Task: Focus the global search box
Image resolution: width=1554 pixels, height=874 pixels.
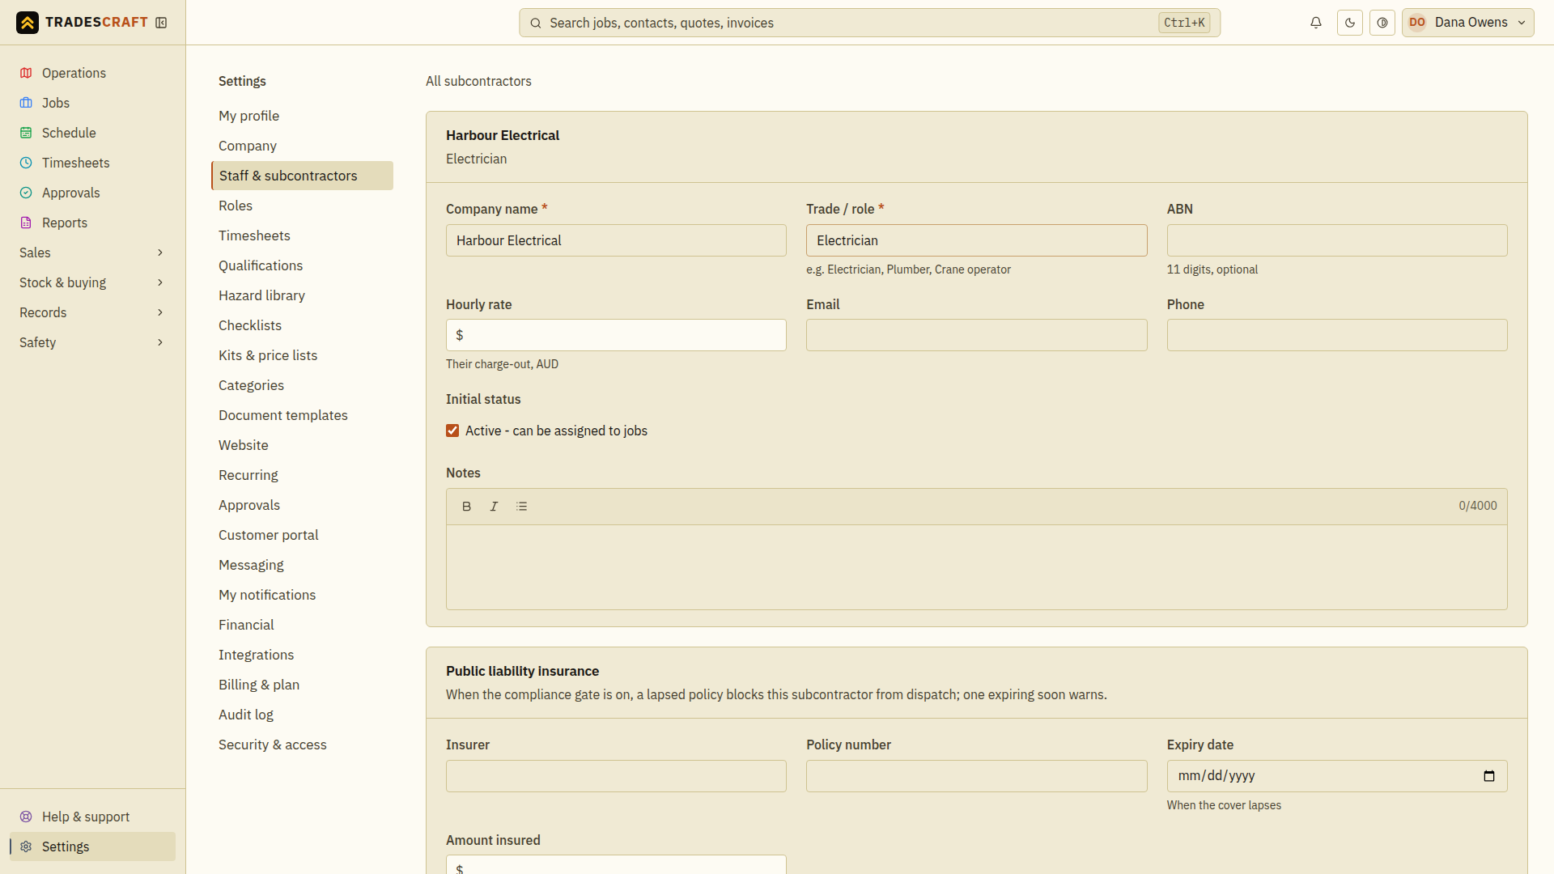Action: tap(869, 23)
